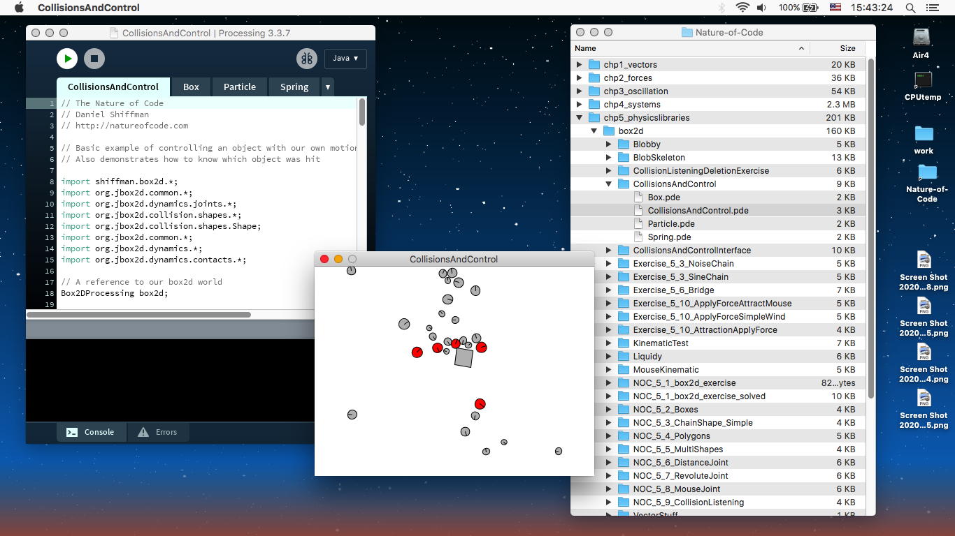Open the Wi-Fi status menu
The image size is (955, 536).
point(742,8)
